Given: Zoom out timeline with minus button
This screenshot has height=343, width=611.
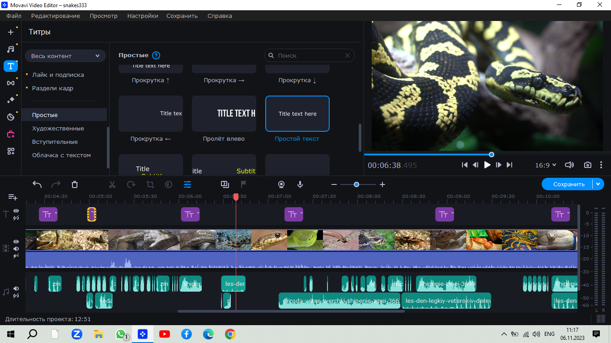Looking at the screenshot, I should [334, 184].
